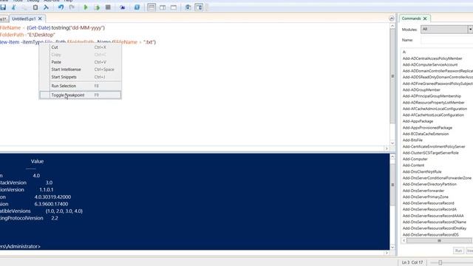Image resolution: width=473 pixels, height=266 pixels.
Task: Run the script with green play icon
Action: click(x=86, y=7)
